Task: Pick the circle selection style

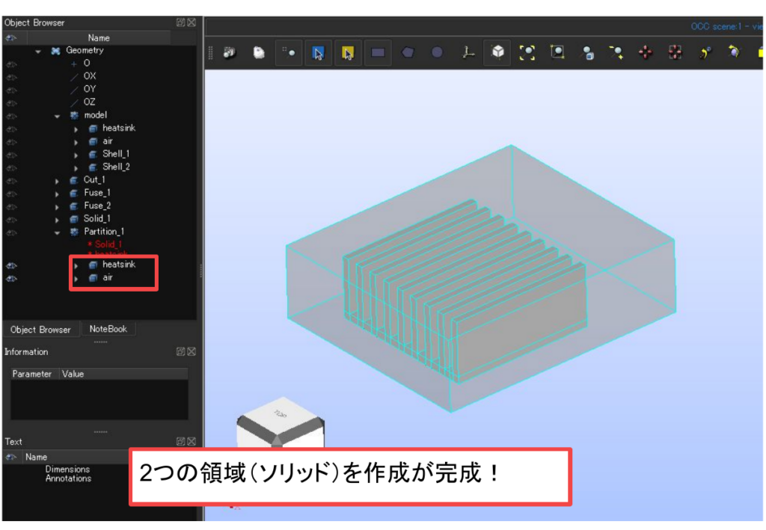Action: [437, 53]
